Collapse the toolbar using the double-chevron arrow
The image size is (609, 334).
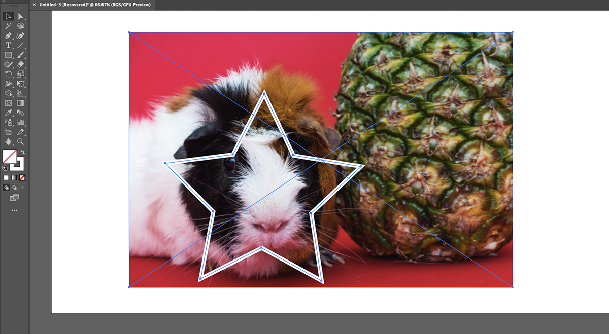coord(4,2)
